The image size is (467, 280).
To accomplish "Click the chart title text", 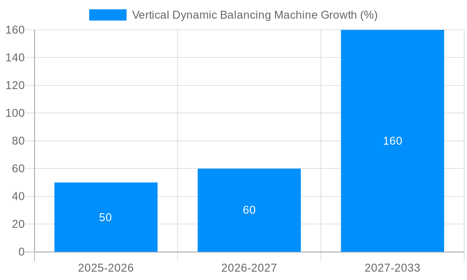I will click(254, 14).
